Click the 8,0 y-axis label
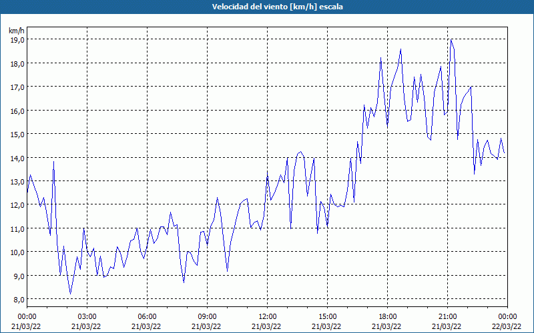The width and height of the screenshot is (534, 333). pyautogui.click(x=19, y=299)
